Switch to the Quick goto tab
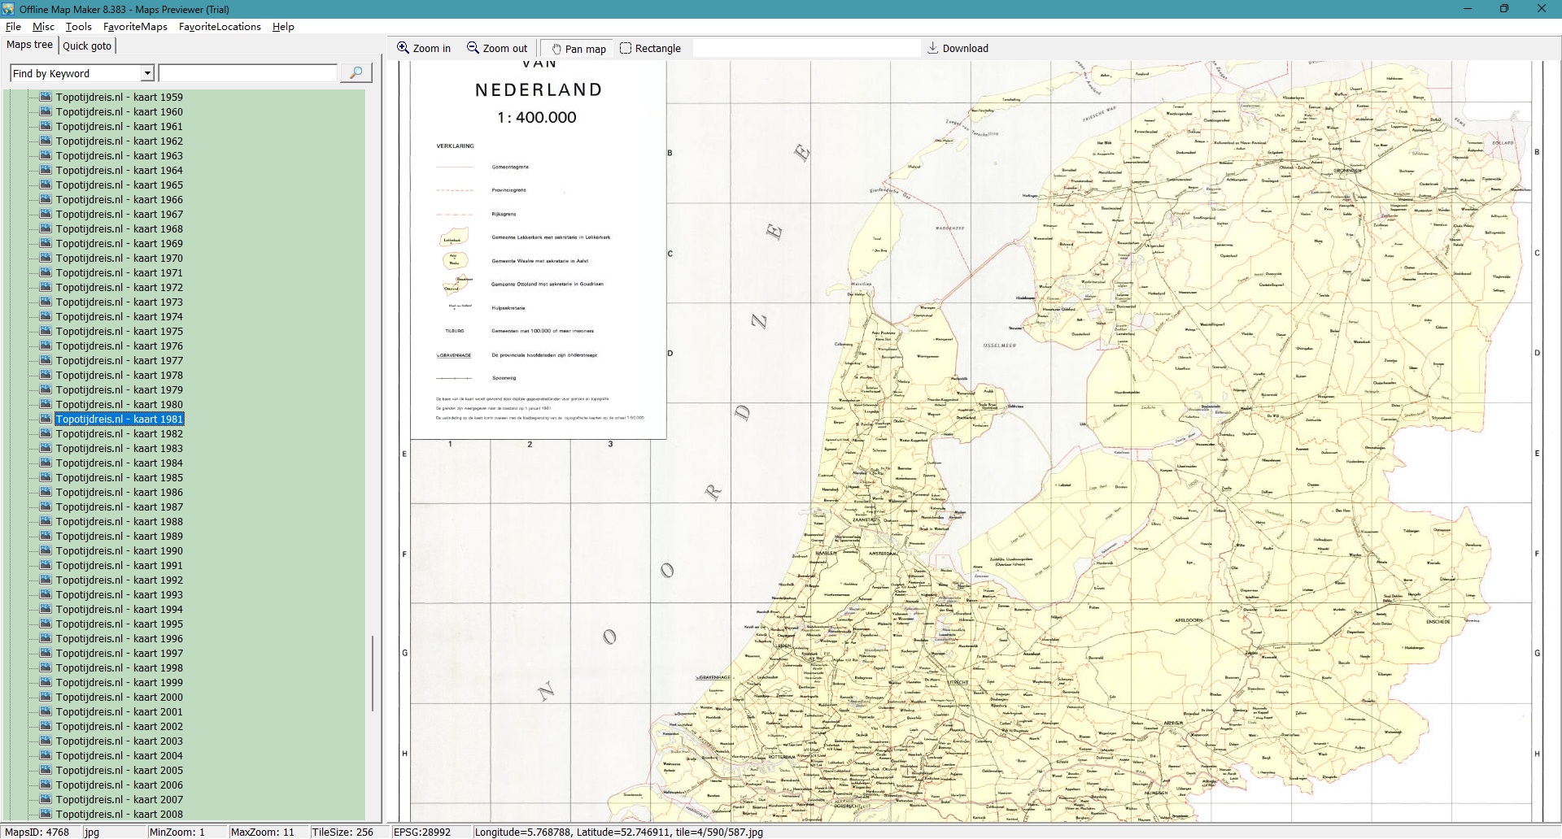This screenshot has width=1562, height=839. [x=87, y=46]
